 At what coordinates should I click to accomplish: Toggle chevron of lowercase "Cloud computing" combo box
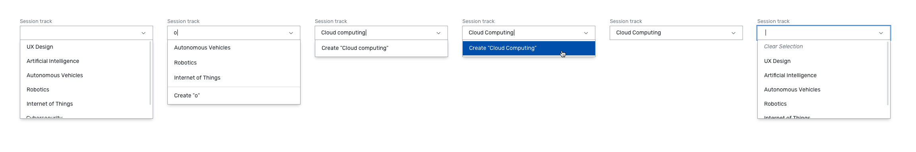coord(439,33)
